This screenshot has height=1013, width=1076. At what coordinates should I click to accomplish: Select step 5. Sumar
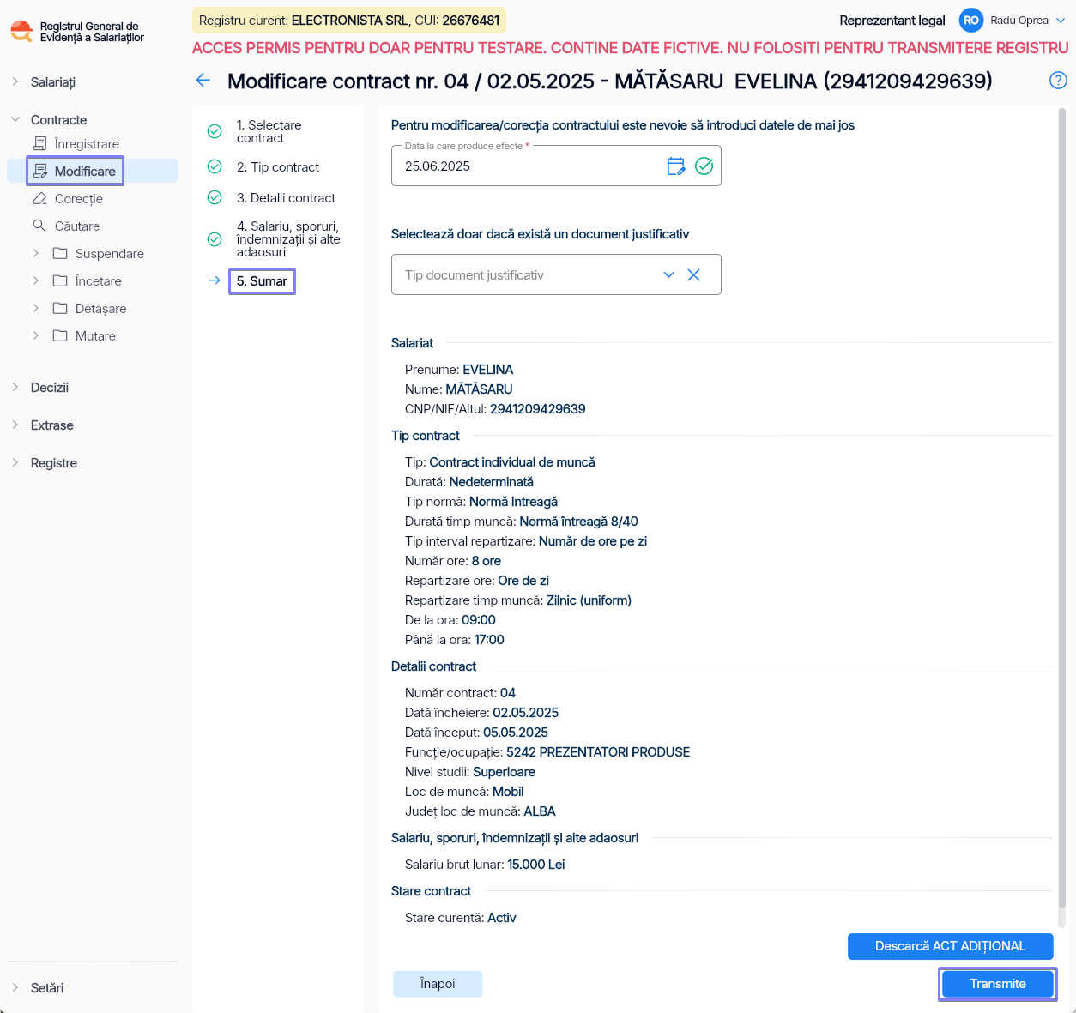pyautogui.click(x=262, y=281)
